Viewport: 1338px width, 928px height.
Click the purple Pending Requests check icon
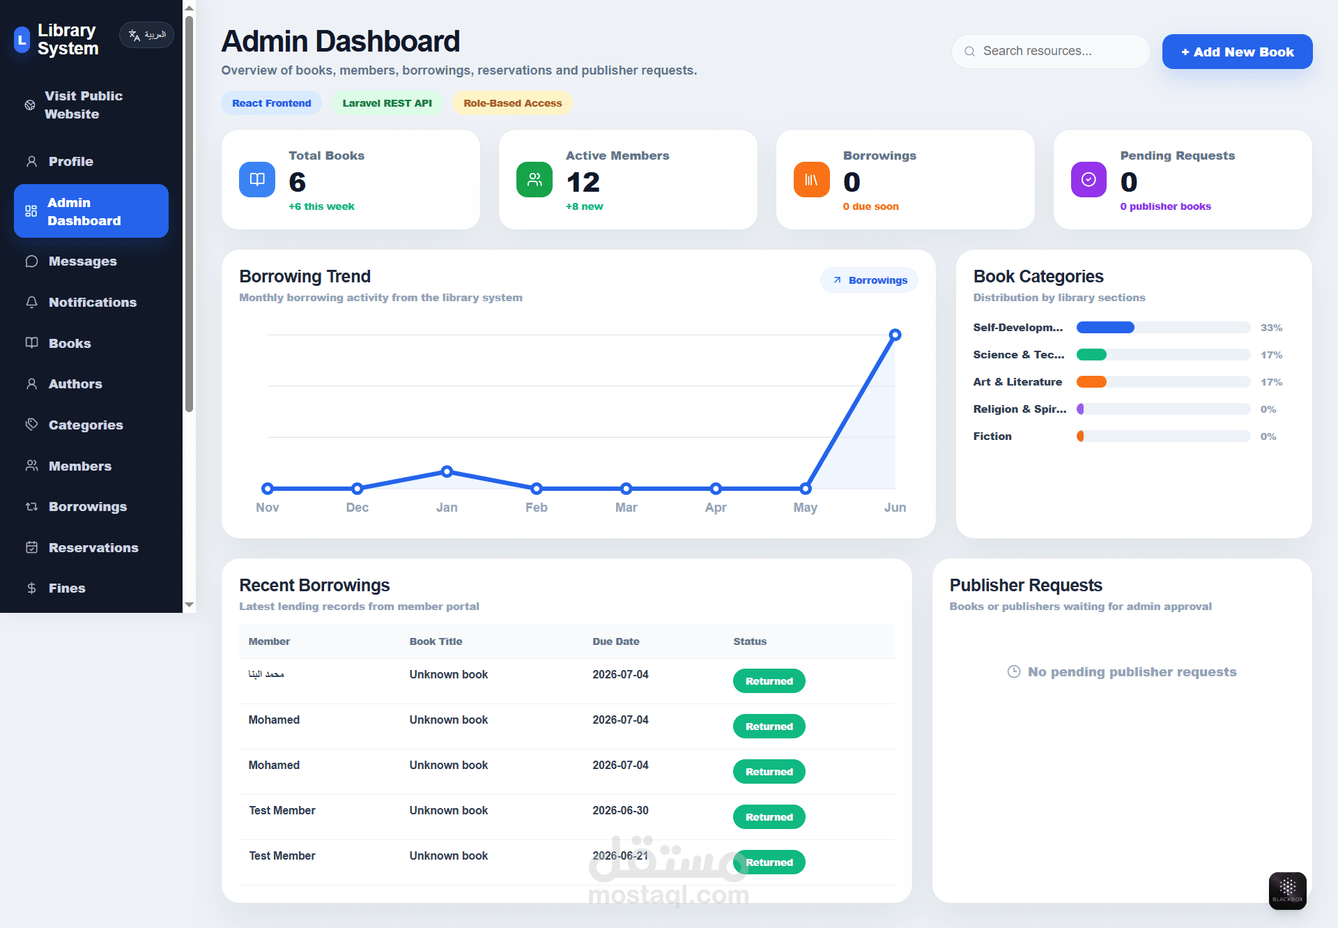click(x=1089, y=180)
